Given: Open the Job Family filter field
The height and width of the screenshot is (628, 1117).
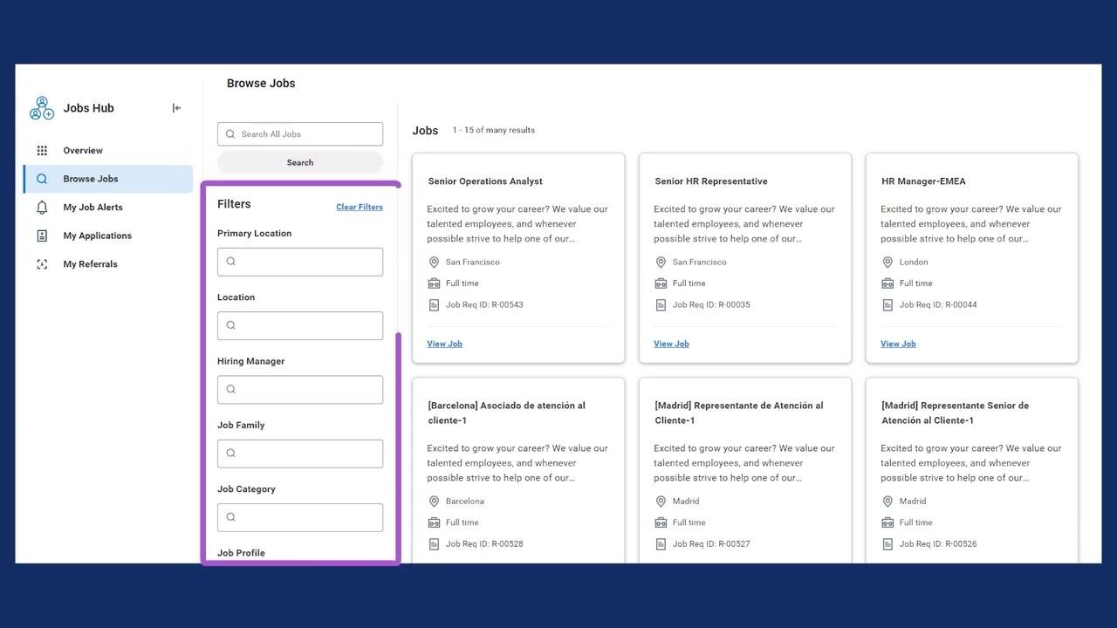Looking at the screenshot, I should pyautogui.click(x=300, y=454).
